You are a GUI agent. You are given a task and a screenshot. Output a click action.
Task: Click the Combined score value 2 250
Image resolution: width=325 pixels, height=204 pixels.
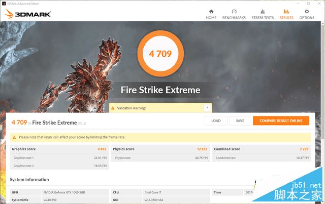tap(304, 149)
